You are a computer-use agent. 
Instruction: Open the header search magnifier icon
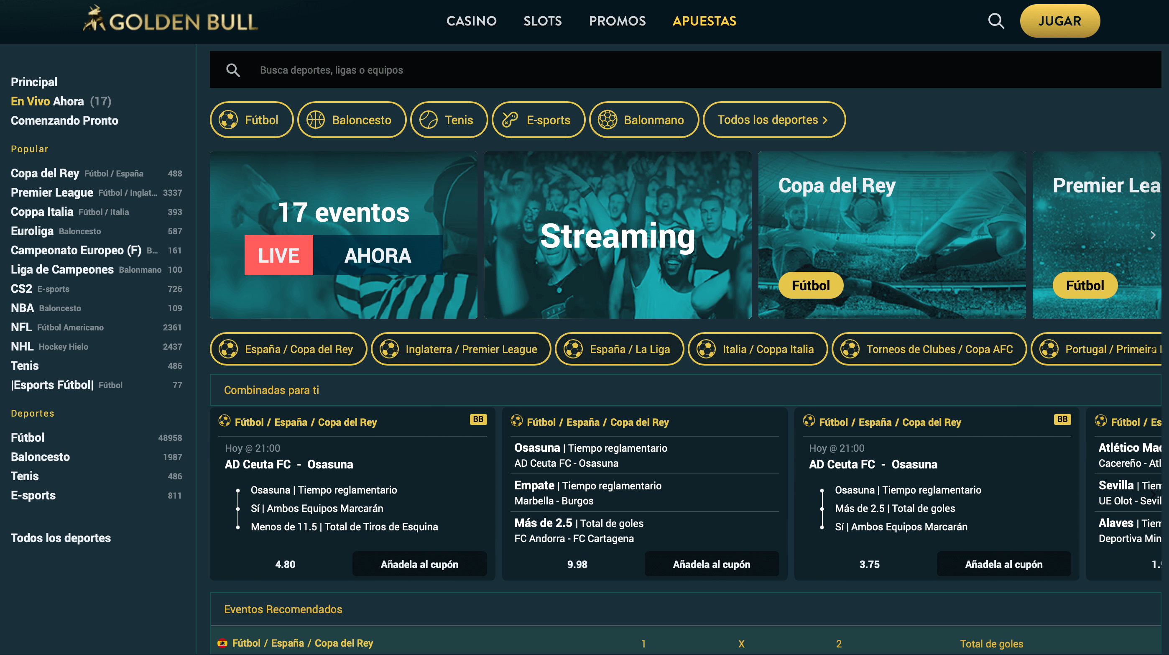pos(996,21)
